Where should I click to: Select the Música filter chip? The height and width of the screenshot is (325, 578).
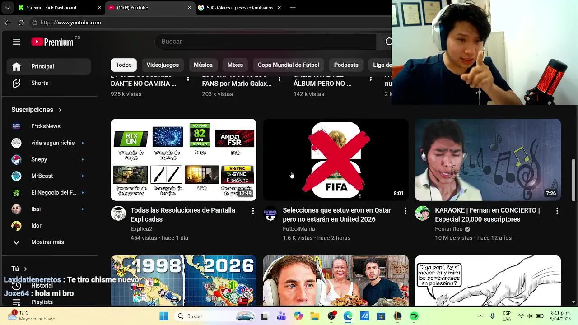[203, 65]
